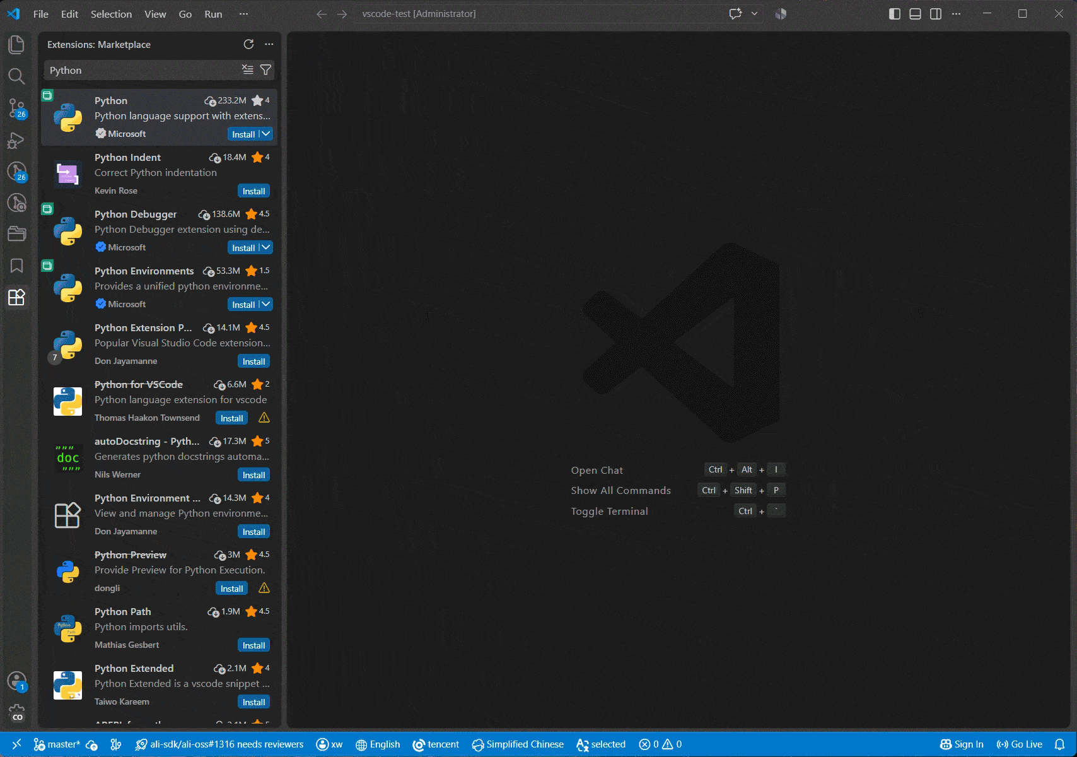Open chat dropdown chevron in title bar
The width and height of the screenshot is (1077, 757).
point(754,14)
